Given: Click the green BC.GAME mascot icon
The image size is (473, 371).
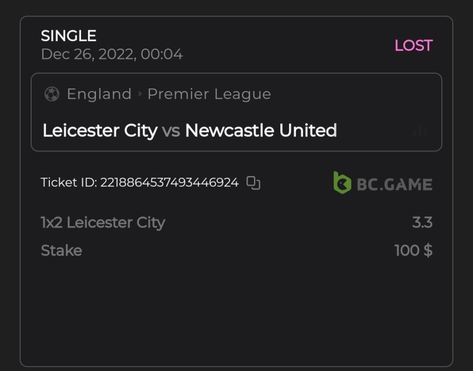Looking at the screenshot, I should coord(342,183).
